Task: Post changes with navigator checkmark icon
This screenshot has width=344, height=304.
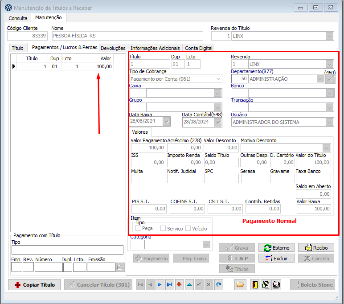Action: pyautogui.click(x=199, y=285)
